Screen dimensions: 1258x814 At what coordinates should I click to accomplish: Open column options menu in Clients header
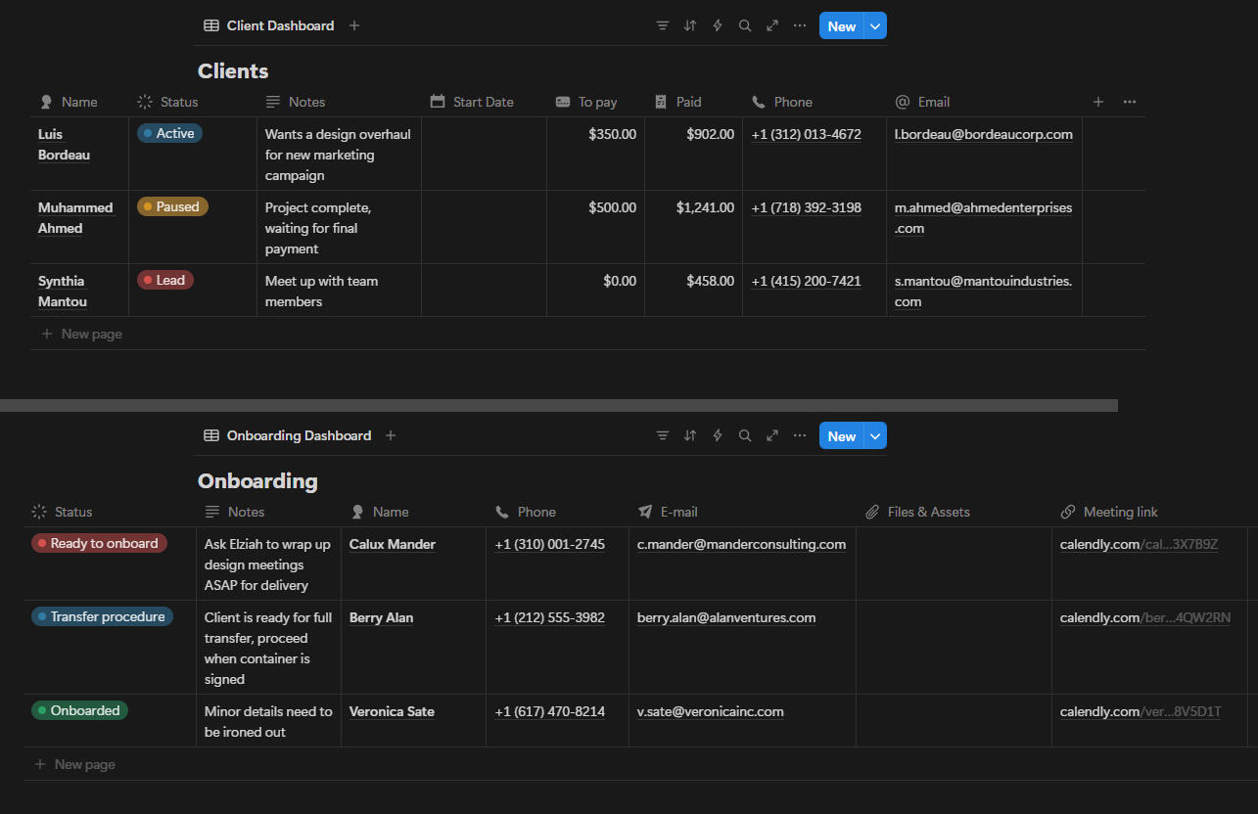(x=1130, y=102)
